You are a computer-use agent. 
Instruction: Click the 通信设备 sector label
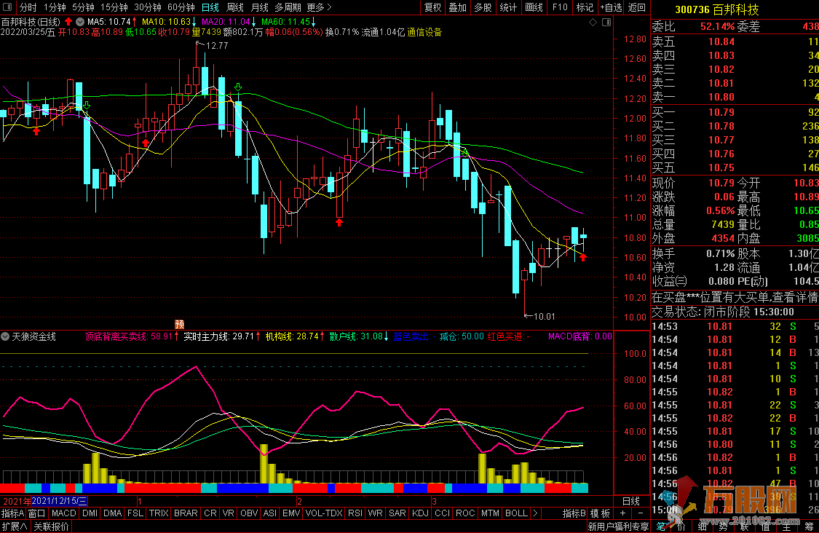pyautogui.click(x=424, y=32)
